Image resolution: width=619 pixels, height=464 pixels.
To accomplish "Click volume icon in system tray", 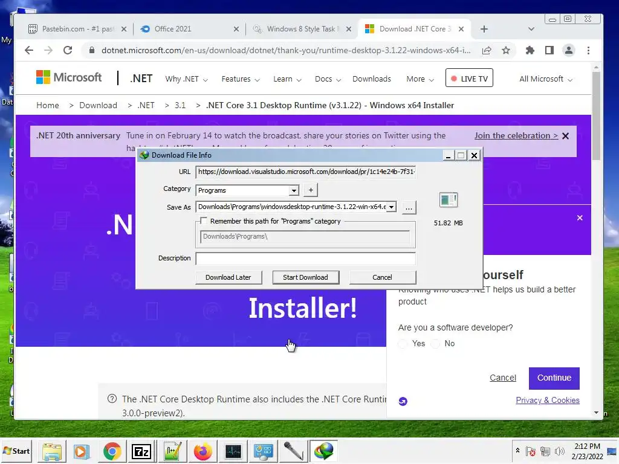I will pyautogui.click(x=559, y=451).
